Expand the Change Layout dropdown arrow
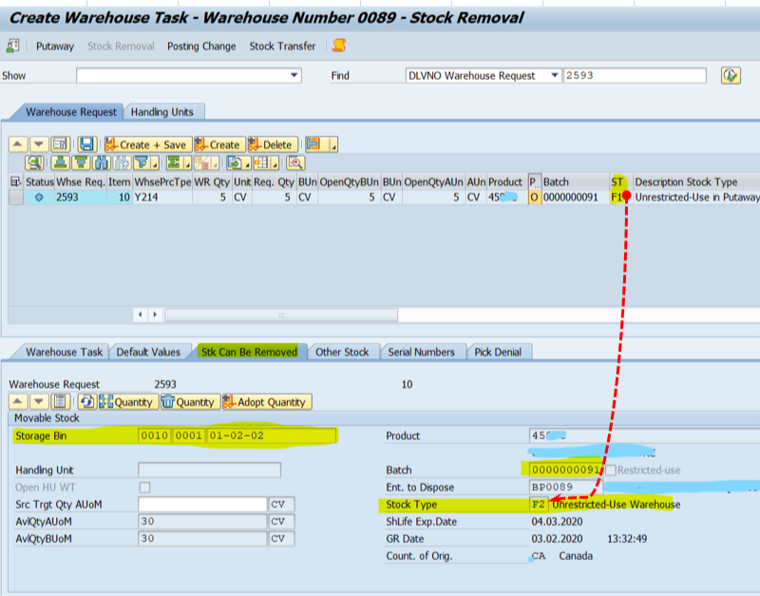The image size is (760, 596). [275, 164]
